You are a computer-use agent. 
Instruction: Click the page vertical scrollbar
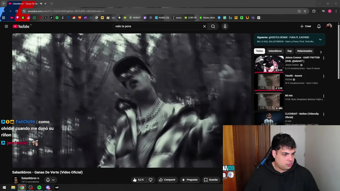click(339, 52)
